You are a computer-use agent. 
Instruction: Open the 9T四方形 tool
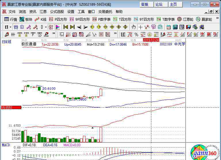[x=144, y=19]
